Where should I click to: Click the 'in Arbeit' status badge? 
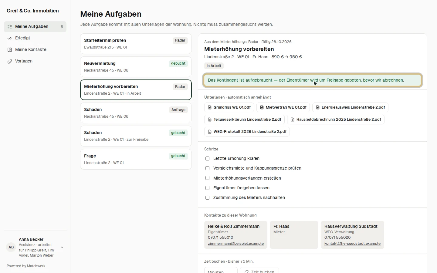(214, 66)
